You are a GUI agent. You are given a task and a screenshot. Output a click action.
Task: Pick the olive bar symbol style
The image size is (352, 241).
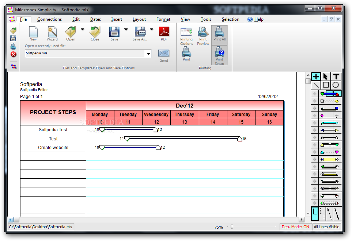coord(330,174)
